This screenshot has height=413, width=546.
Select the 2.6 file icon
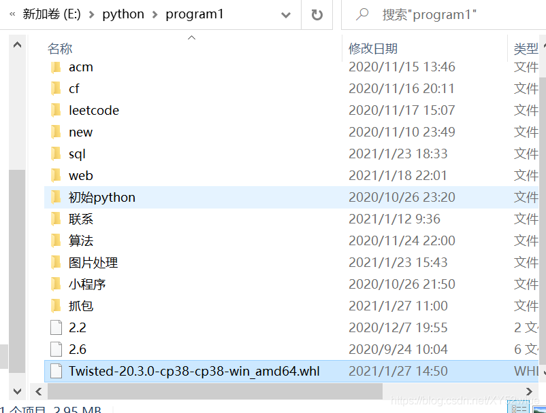[56, 349]
